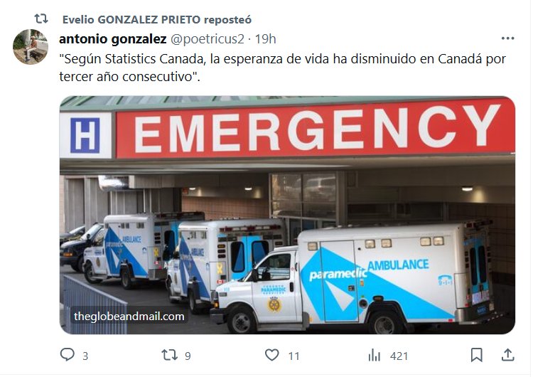533x377 pixels.
Task: Open the share upload icon
Action: pos(508,354)
